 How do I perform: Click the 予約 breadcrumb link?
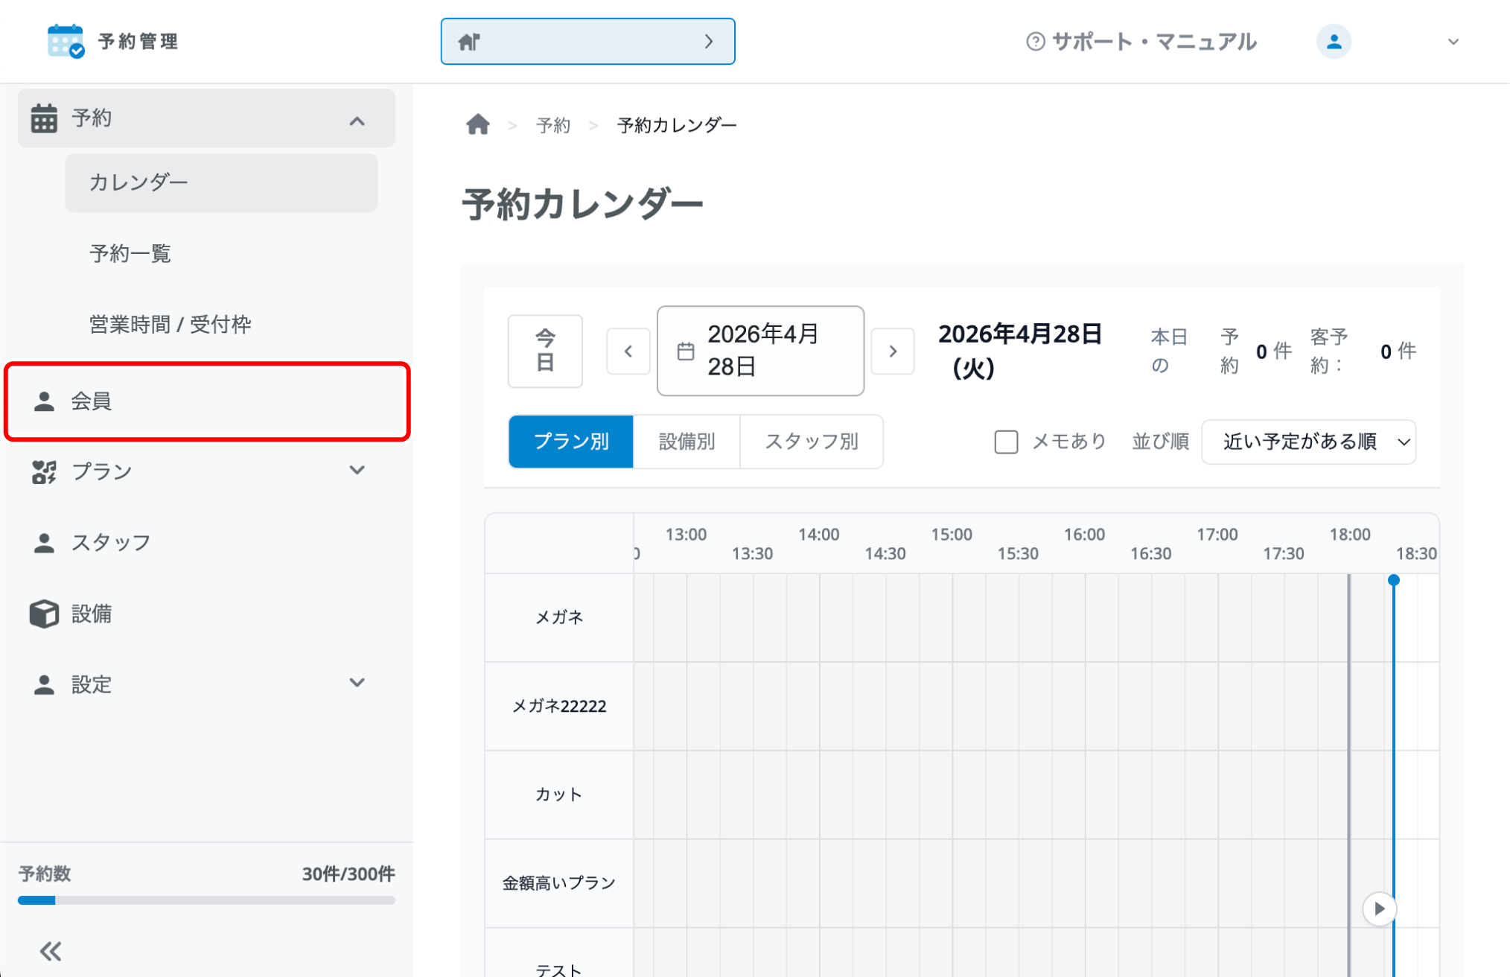click(x=553, y=125)
